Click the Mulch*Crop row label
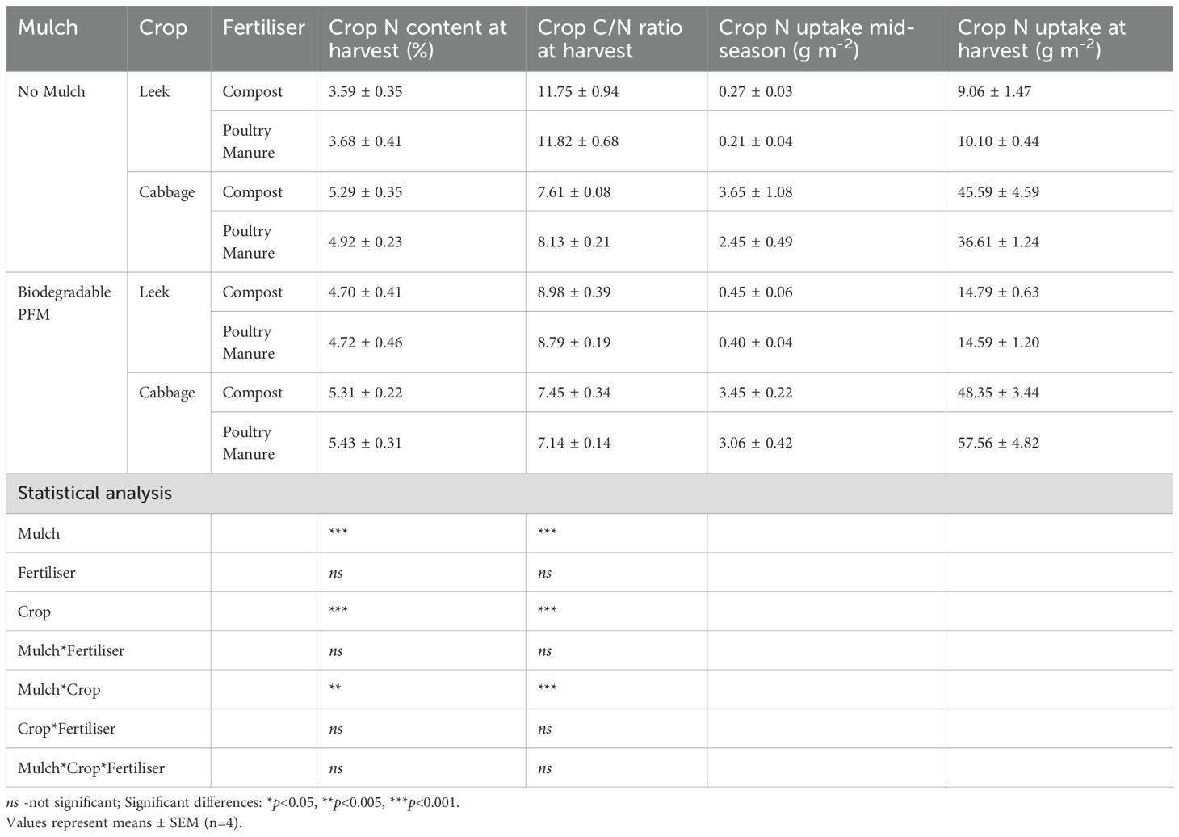This screenshot has height=837, width=1179. tap(59, 690)
